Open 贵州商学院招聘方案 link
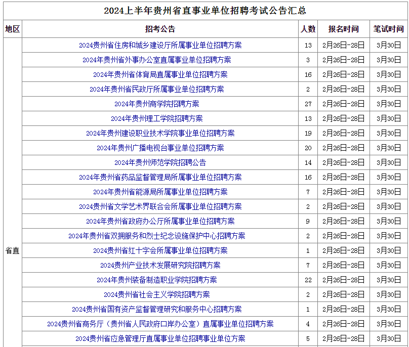409x347 pixels. click(x=156, y=104)
